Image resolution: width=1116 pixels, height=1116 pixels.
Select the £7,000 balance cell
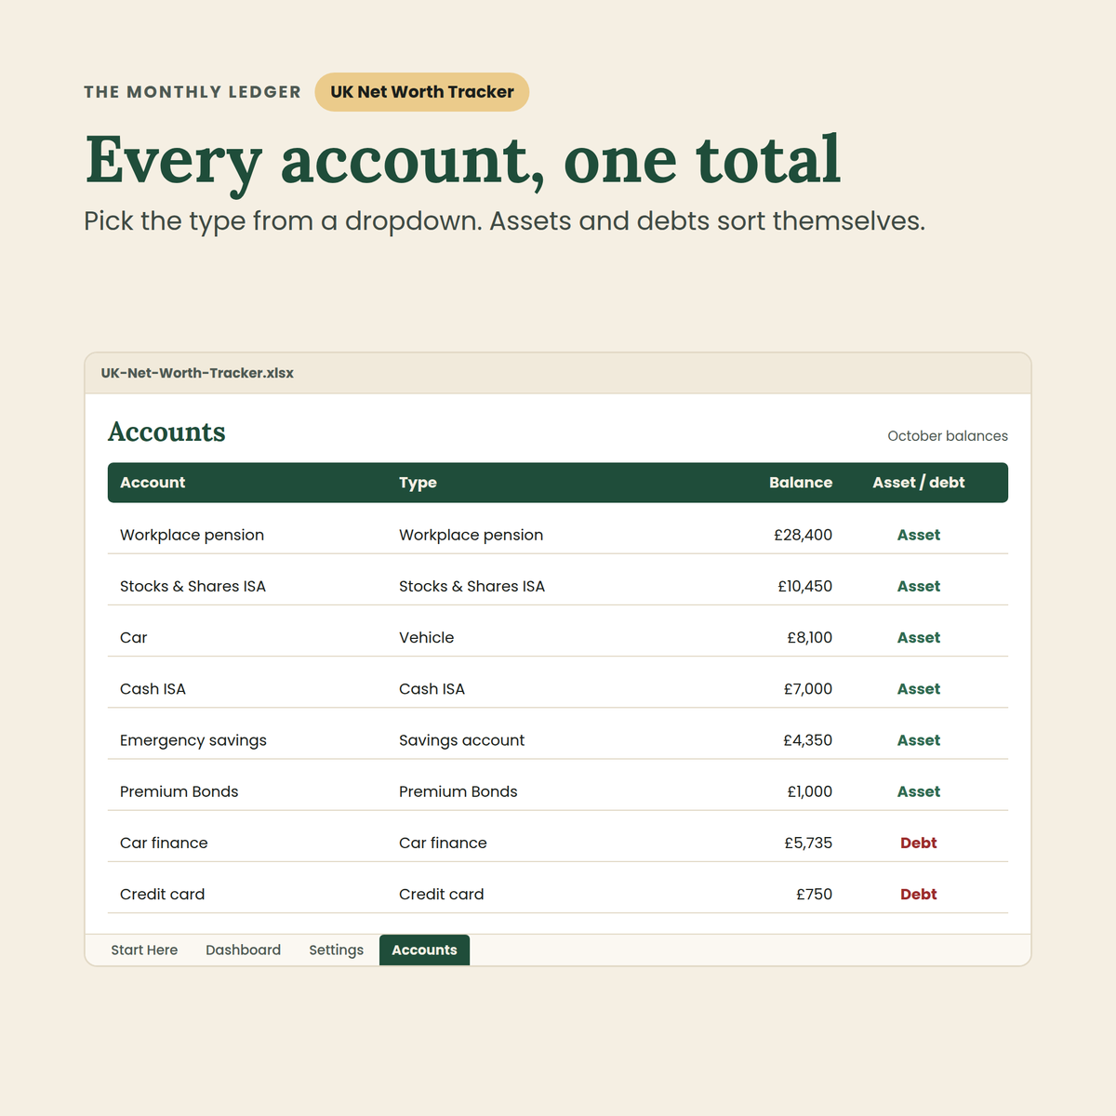pos(808,688)
